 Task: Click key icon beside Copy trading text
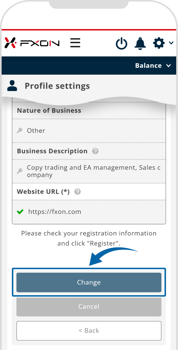(x=20, y=171)
